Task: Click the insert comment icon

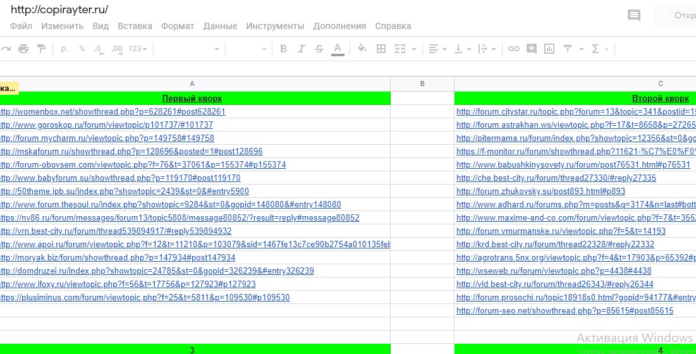Action: tap(531, 49)
